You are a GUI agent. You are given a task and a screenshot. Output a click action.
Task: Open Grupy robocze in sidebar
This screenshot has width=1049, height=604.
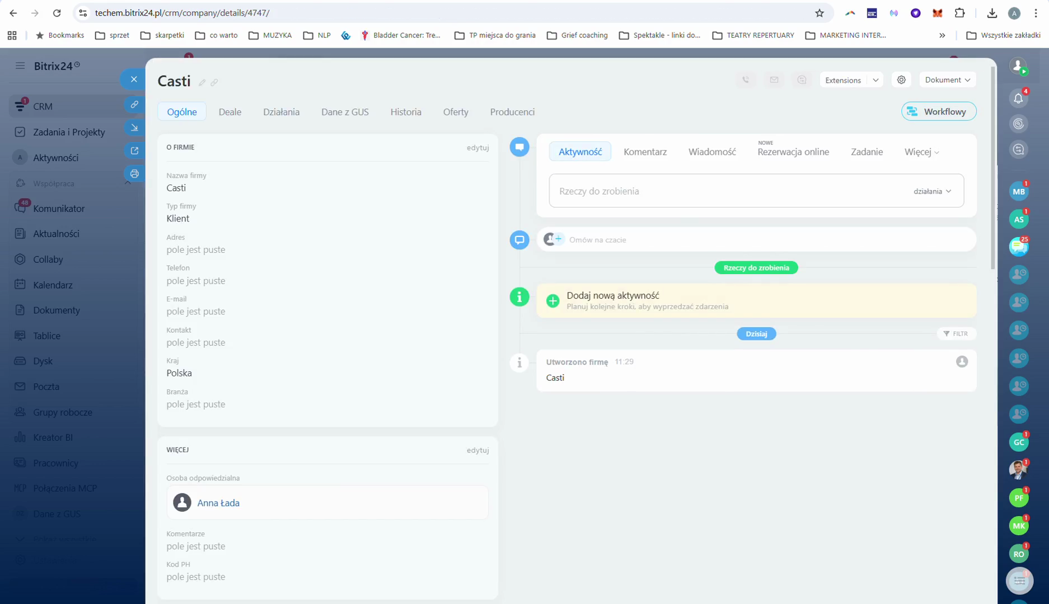(63, 412)
